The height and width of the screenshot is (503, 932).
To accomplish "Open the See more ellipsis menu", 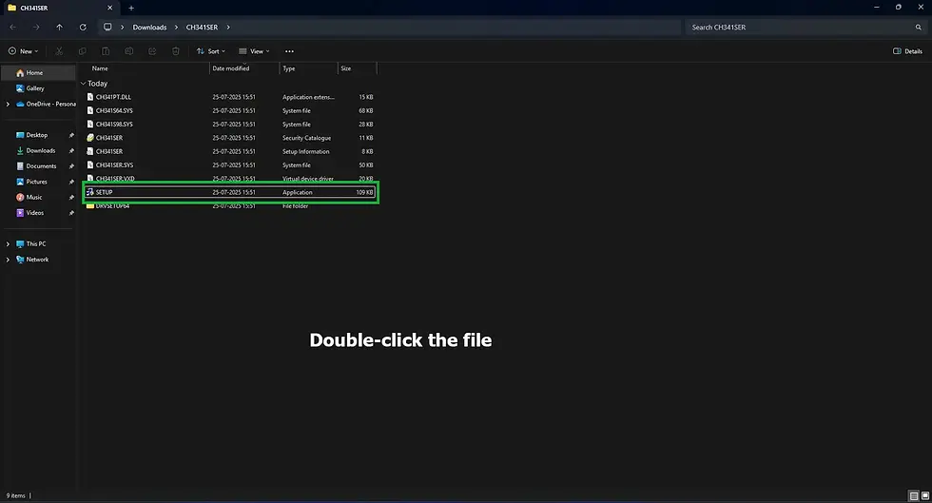I will click(x=289, y=51).
